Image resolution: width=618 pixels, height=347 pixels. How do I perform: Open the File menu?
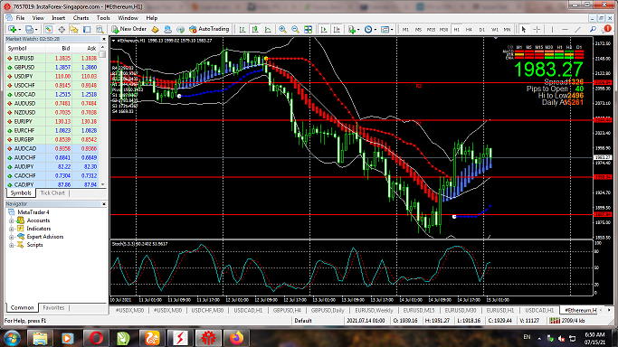point(20,18)
